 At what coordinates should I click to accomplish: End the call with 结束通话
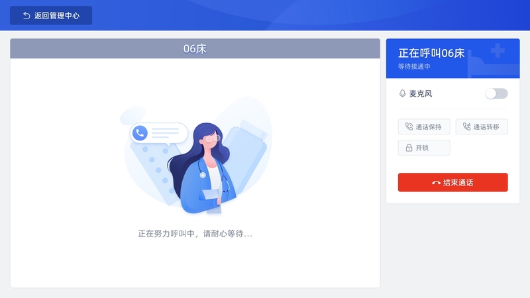coord(453,183)
